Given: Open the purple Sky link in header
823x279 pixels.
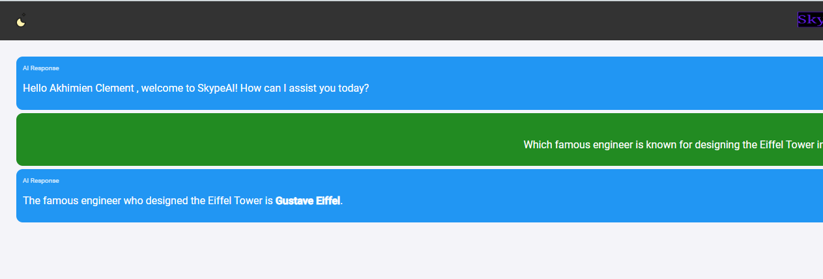Looking at the screenshot, I should (x=810, y=20).
